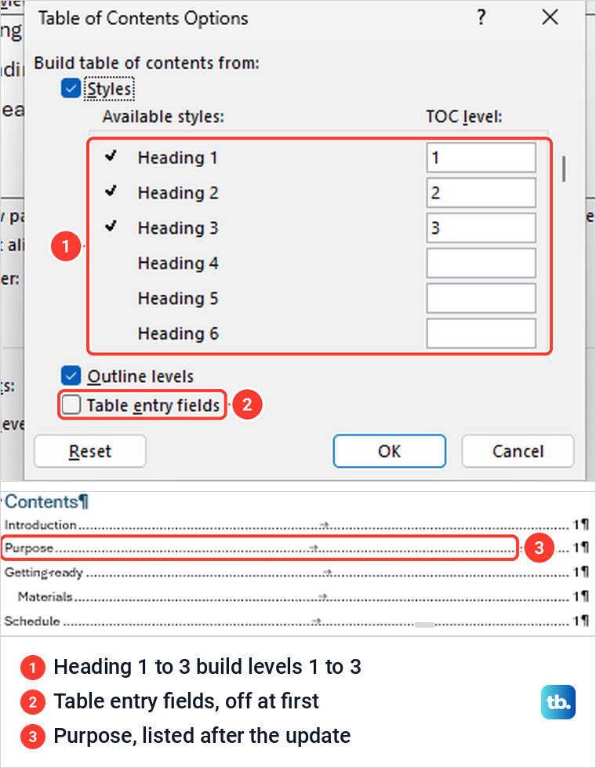596x768 pixels.
Task: Select the Heading 6 style label
Action: (x=178, y=334)
